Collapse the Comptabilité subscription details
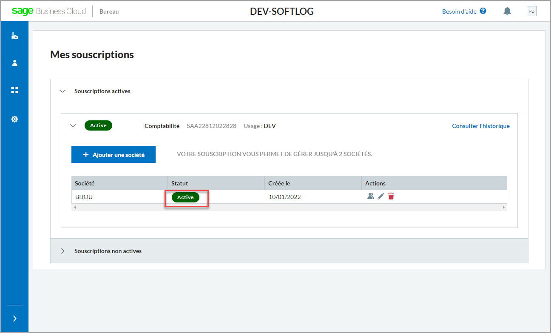This screenshot has height=333, width=551. (73, 126)
